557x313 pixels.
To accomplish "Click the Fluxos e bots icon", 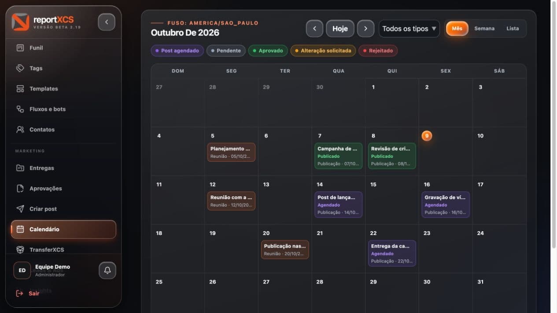I will tap(20, 109).
